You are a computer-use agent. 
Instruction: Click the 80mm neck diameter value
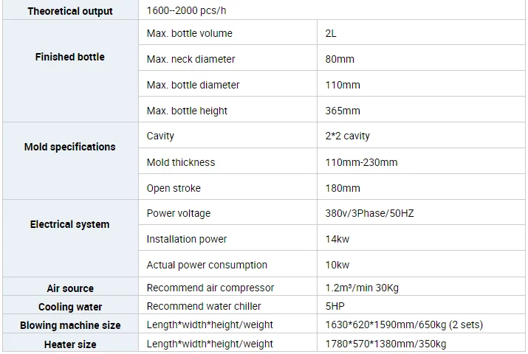340,59
